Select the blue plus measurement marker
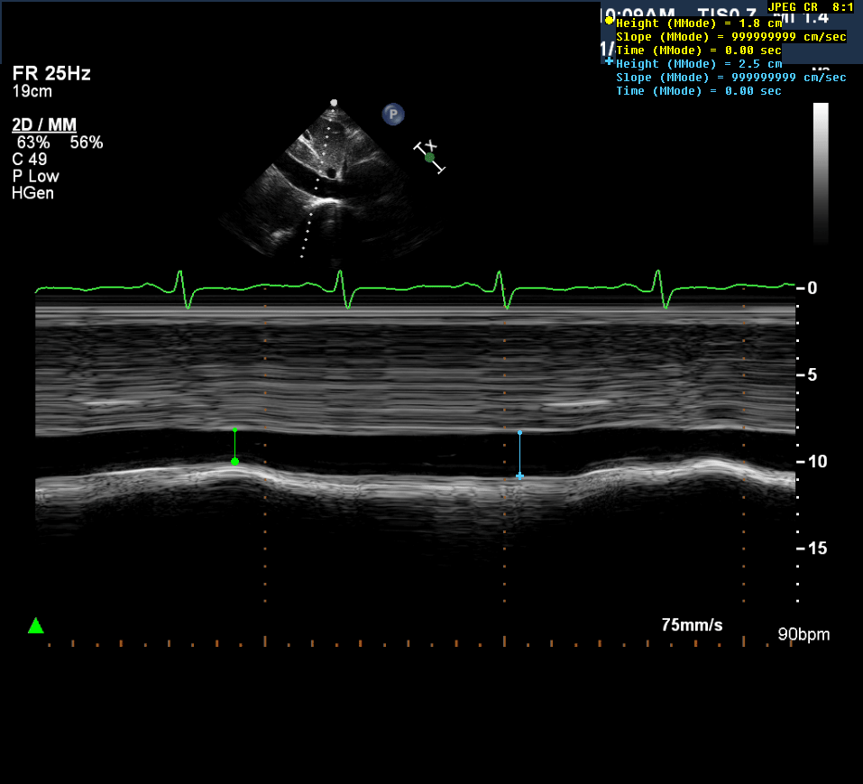This screenshot has height=784, width=863. point(609,61)
